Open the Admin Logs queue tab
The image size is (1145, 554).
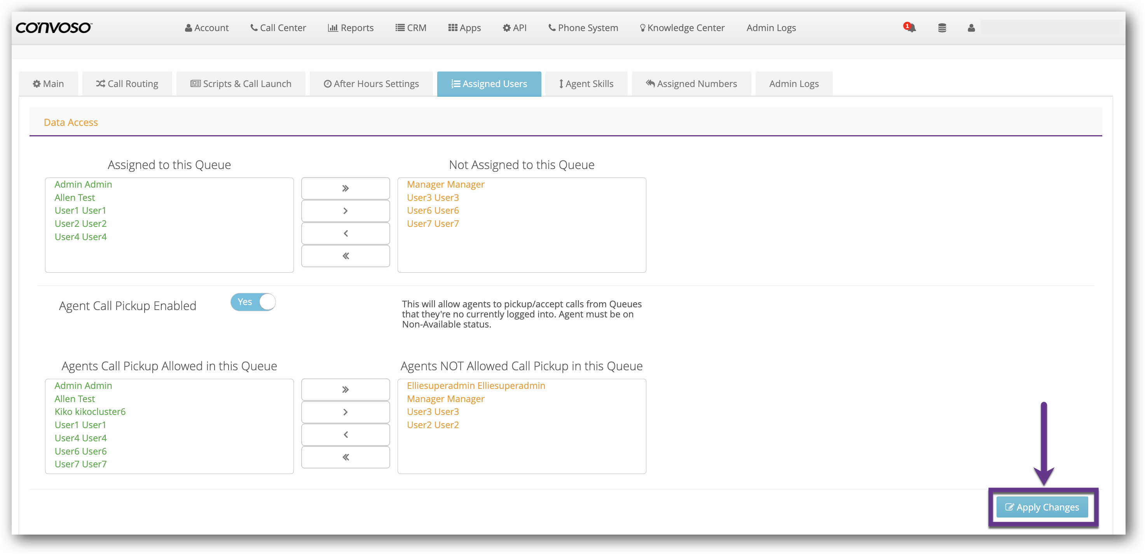[x=794, y=84]
